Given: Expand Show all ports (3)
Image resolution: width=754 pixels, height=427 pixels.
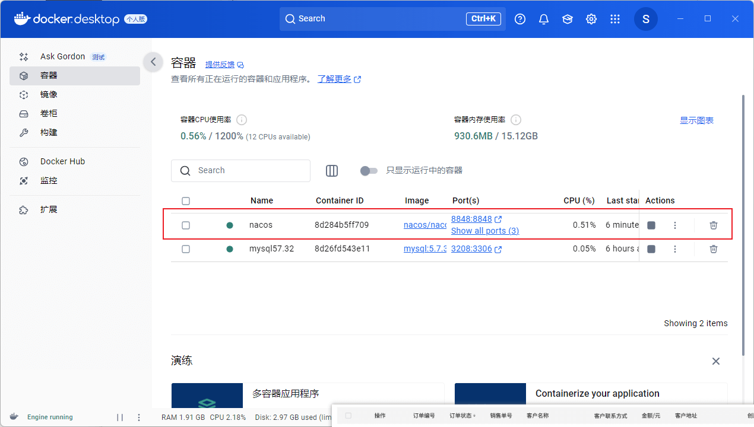Looking at the screenshot, I should click(485, 231).
